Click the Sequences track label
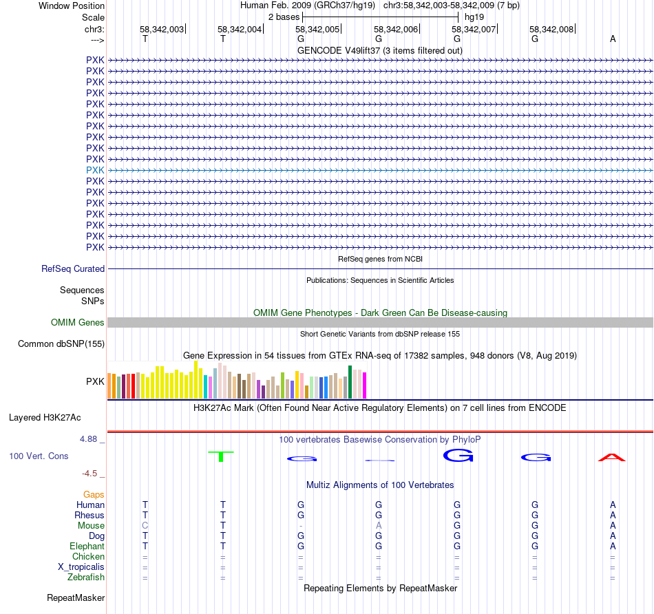Screen dimensions: 654x614 [x=82, y=290]
